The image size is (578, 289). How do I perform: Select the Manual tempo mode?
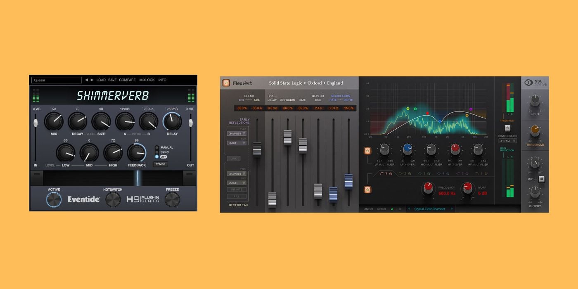coord(157,147)
